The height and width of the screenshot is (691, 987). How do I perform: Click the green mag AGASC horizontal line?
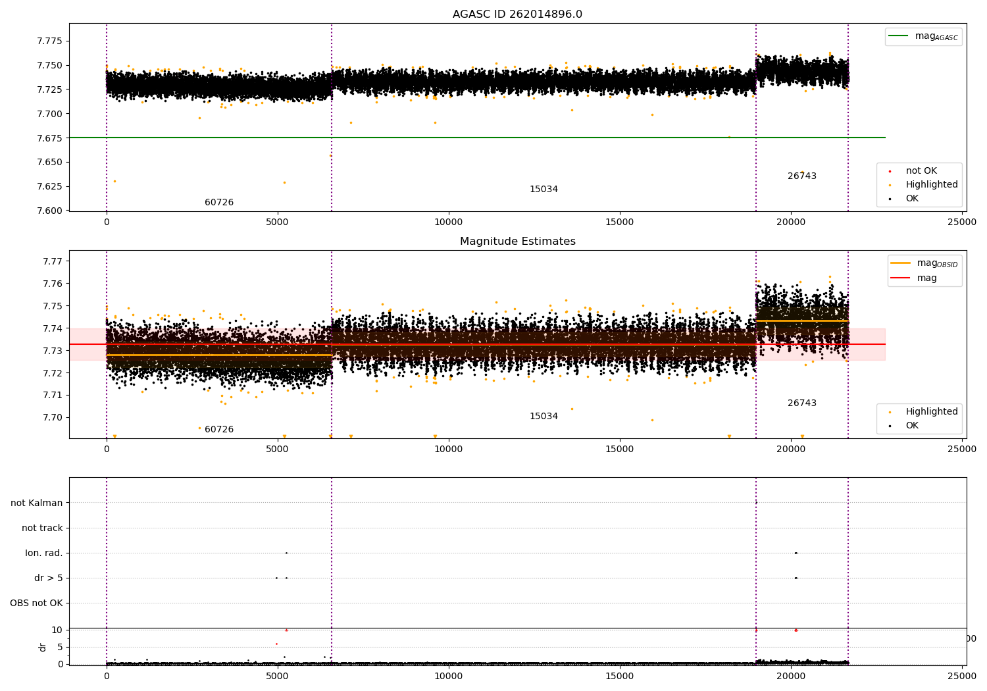tap(477, 138)
